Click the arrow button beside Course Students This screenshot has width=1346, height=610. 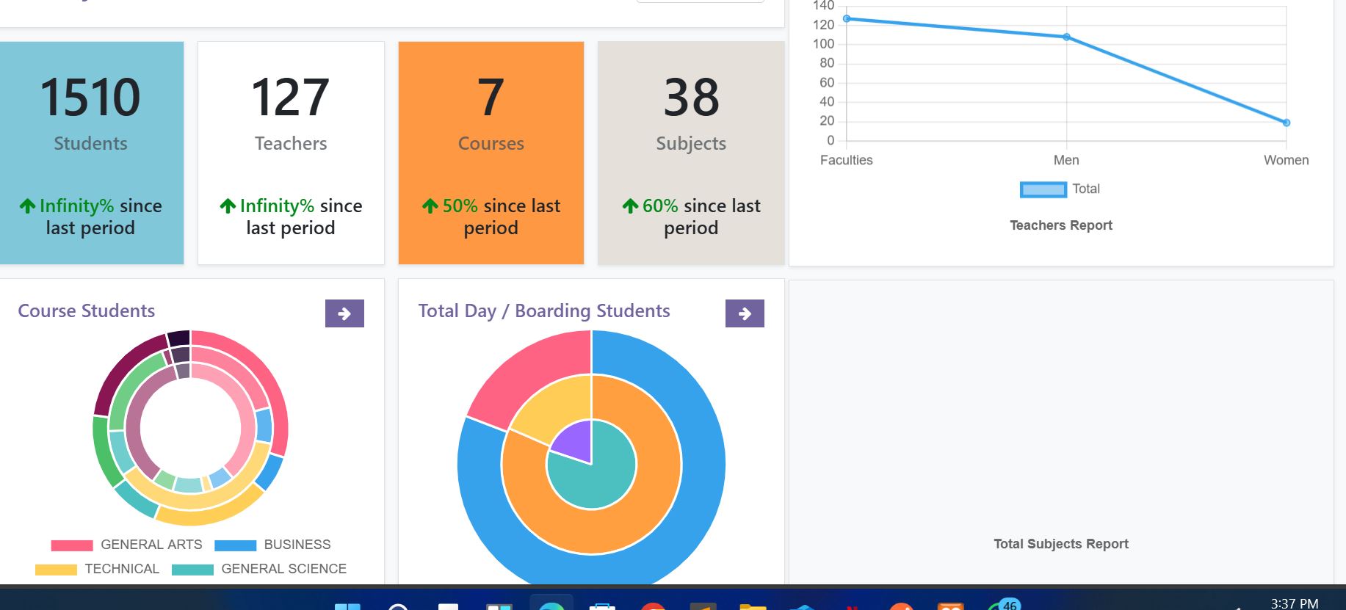click(344, 313)
